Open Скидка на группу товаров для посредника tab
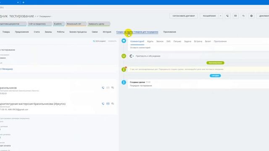Screen dimensions: 269x151 (137, 32)
